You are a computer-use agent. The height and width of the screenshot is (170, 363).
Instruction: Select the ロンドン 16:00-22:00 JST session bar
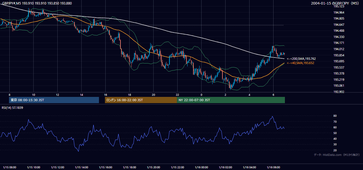pyautogui.click(x=141, y=100)
